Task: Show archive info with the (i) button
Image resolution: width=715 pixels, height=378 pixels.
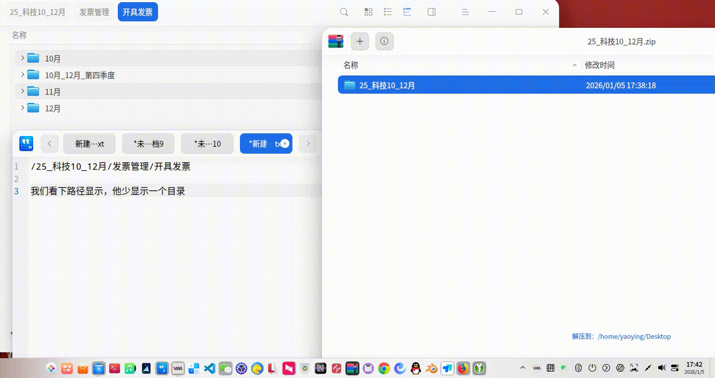Action: [384, 41]
